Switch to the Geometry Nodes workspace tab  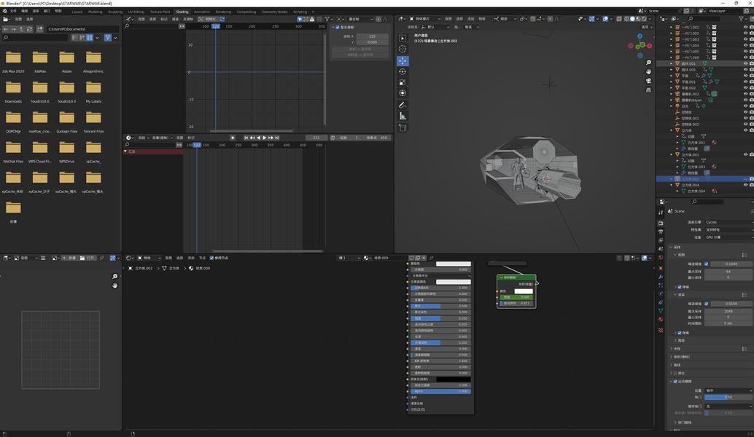274,12
